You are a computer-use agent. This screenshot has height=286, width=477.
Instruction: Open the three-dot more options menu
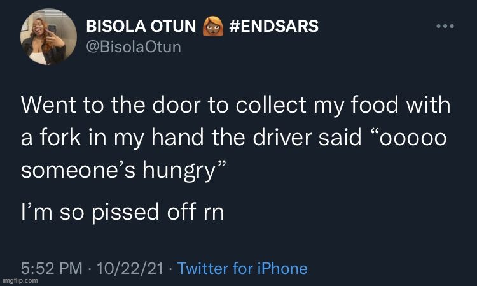(x=445, y=27)
